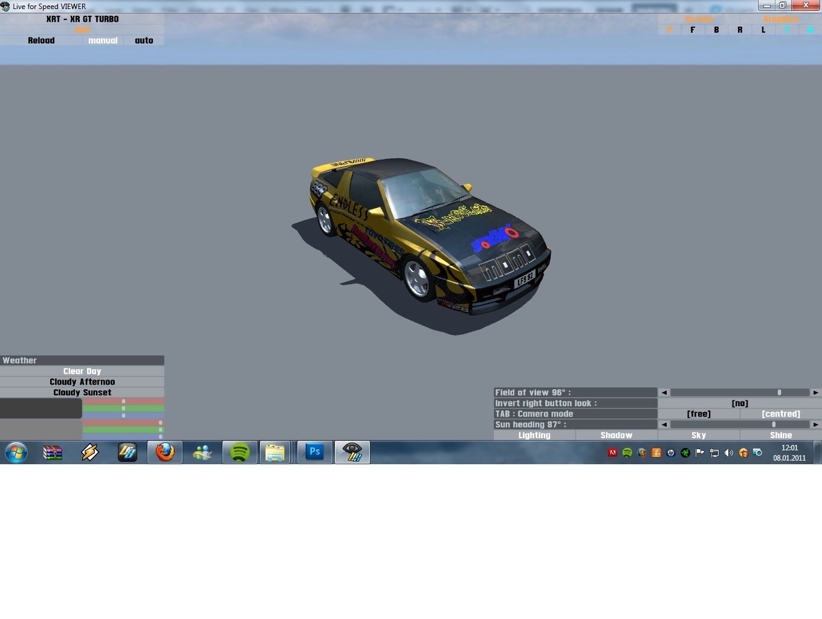Adjust the upper green color slider

click(x=123, y=409)
